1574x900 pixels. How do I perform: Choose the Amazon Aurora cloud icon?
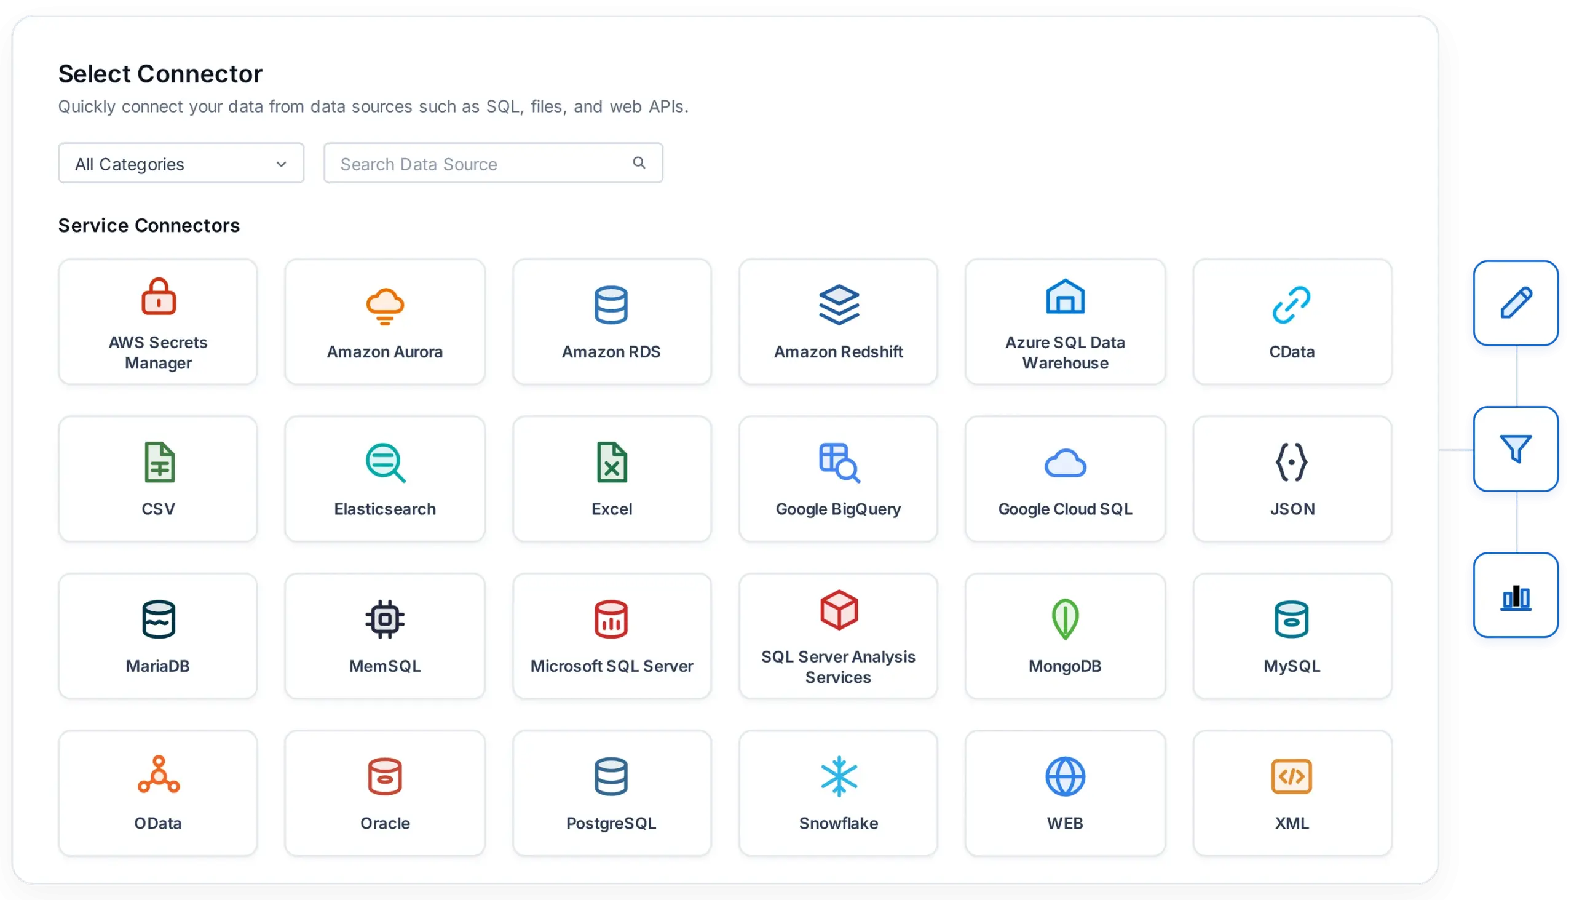point(385,306)
